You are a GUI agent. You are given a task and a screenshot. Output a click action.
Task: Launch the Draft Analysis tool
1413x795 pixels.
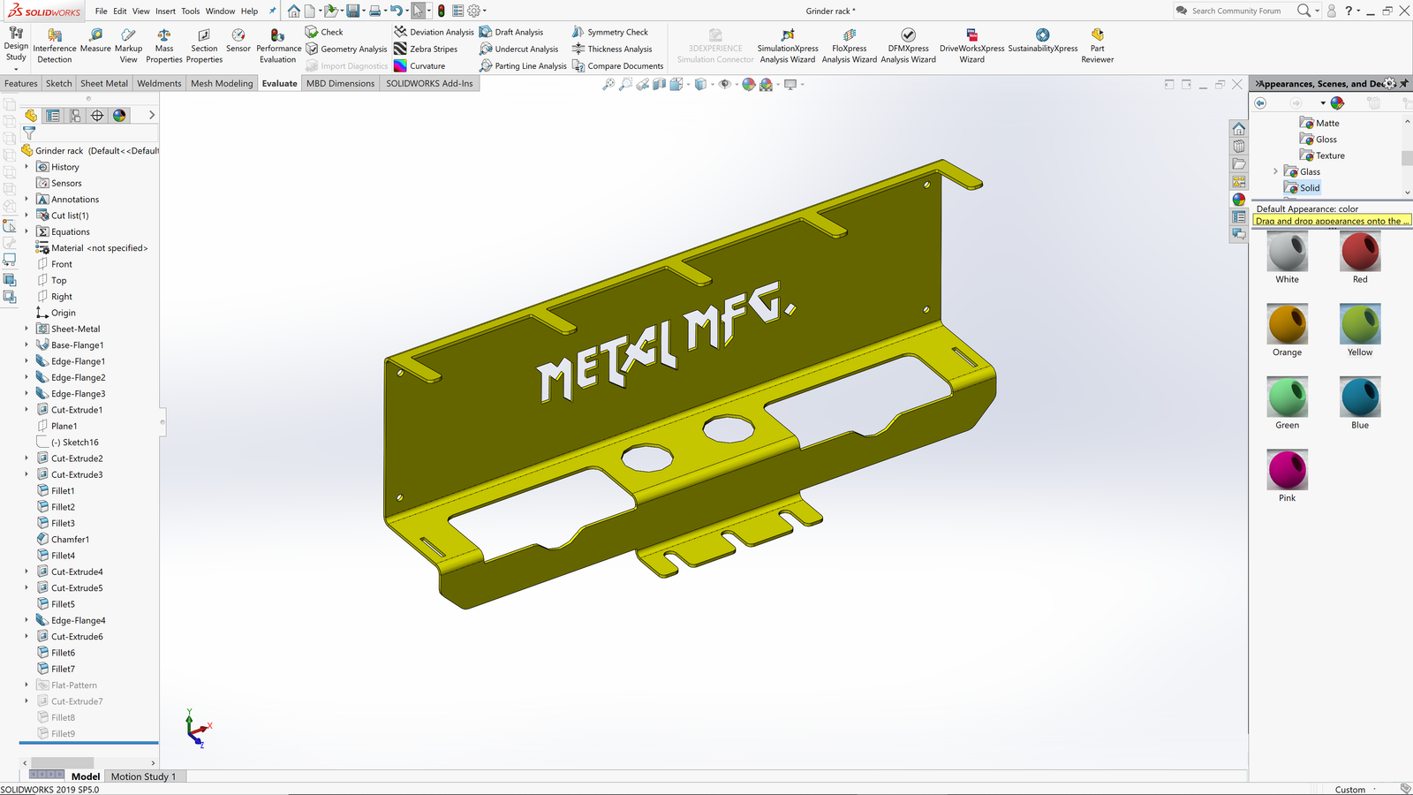click(511, 32)
